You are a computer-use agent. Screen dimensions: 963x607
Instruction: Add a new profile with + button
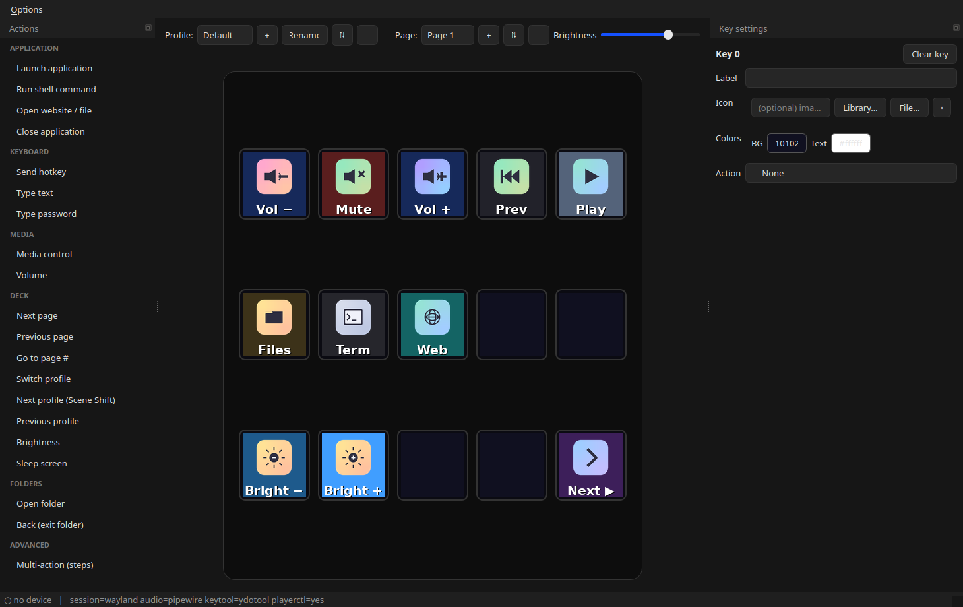267,35
